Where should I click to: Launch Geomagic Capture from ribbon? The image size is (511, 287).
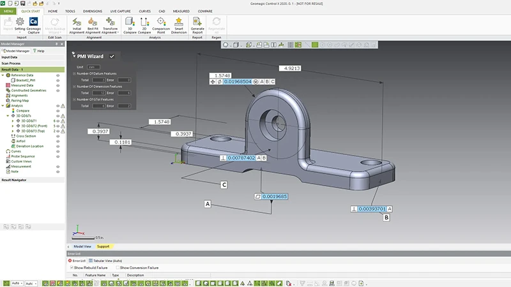point(33,22)
